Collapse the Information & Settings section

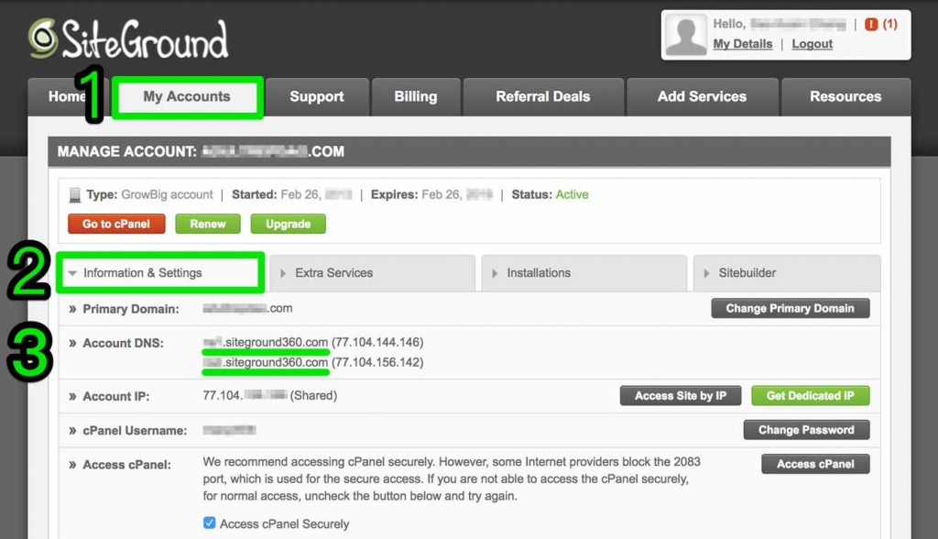[160, 273]
